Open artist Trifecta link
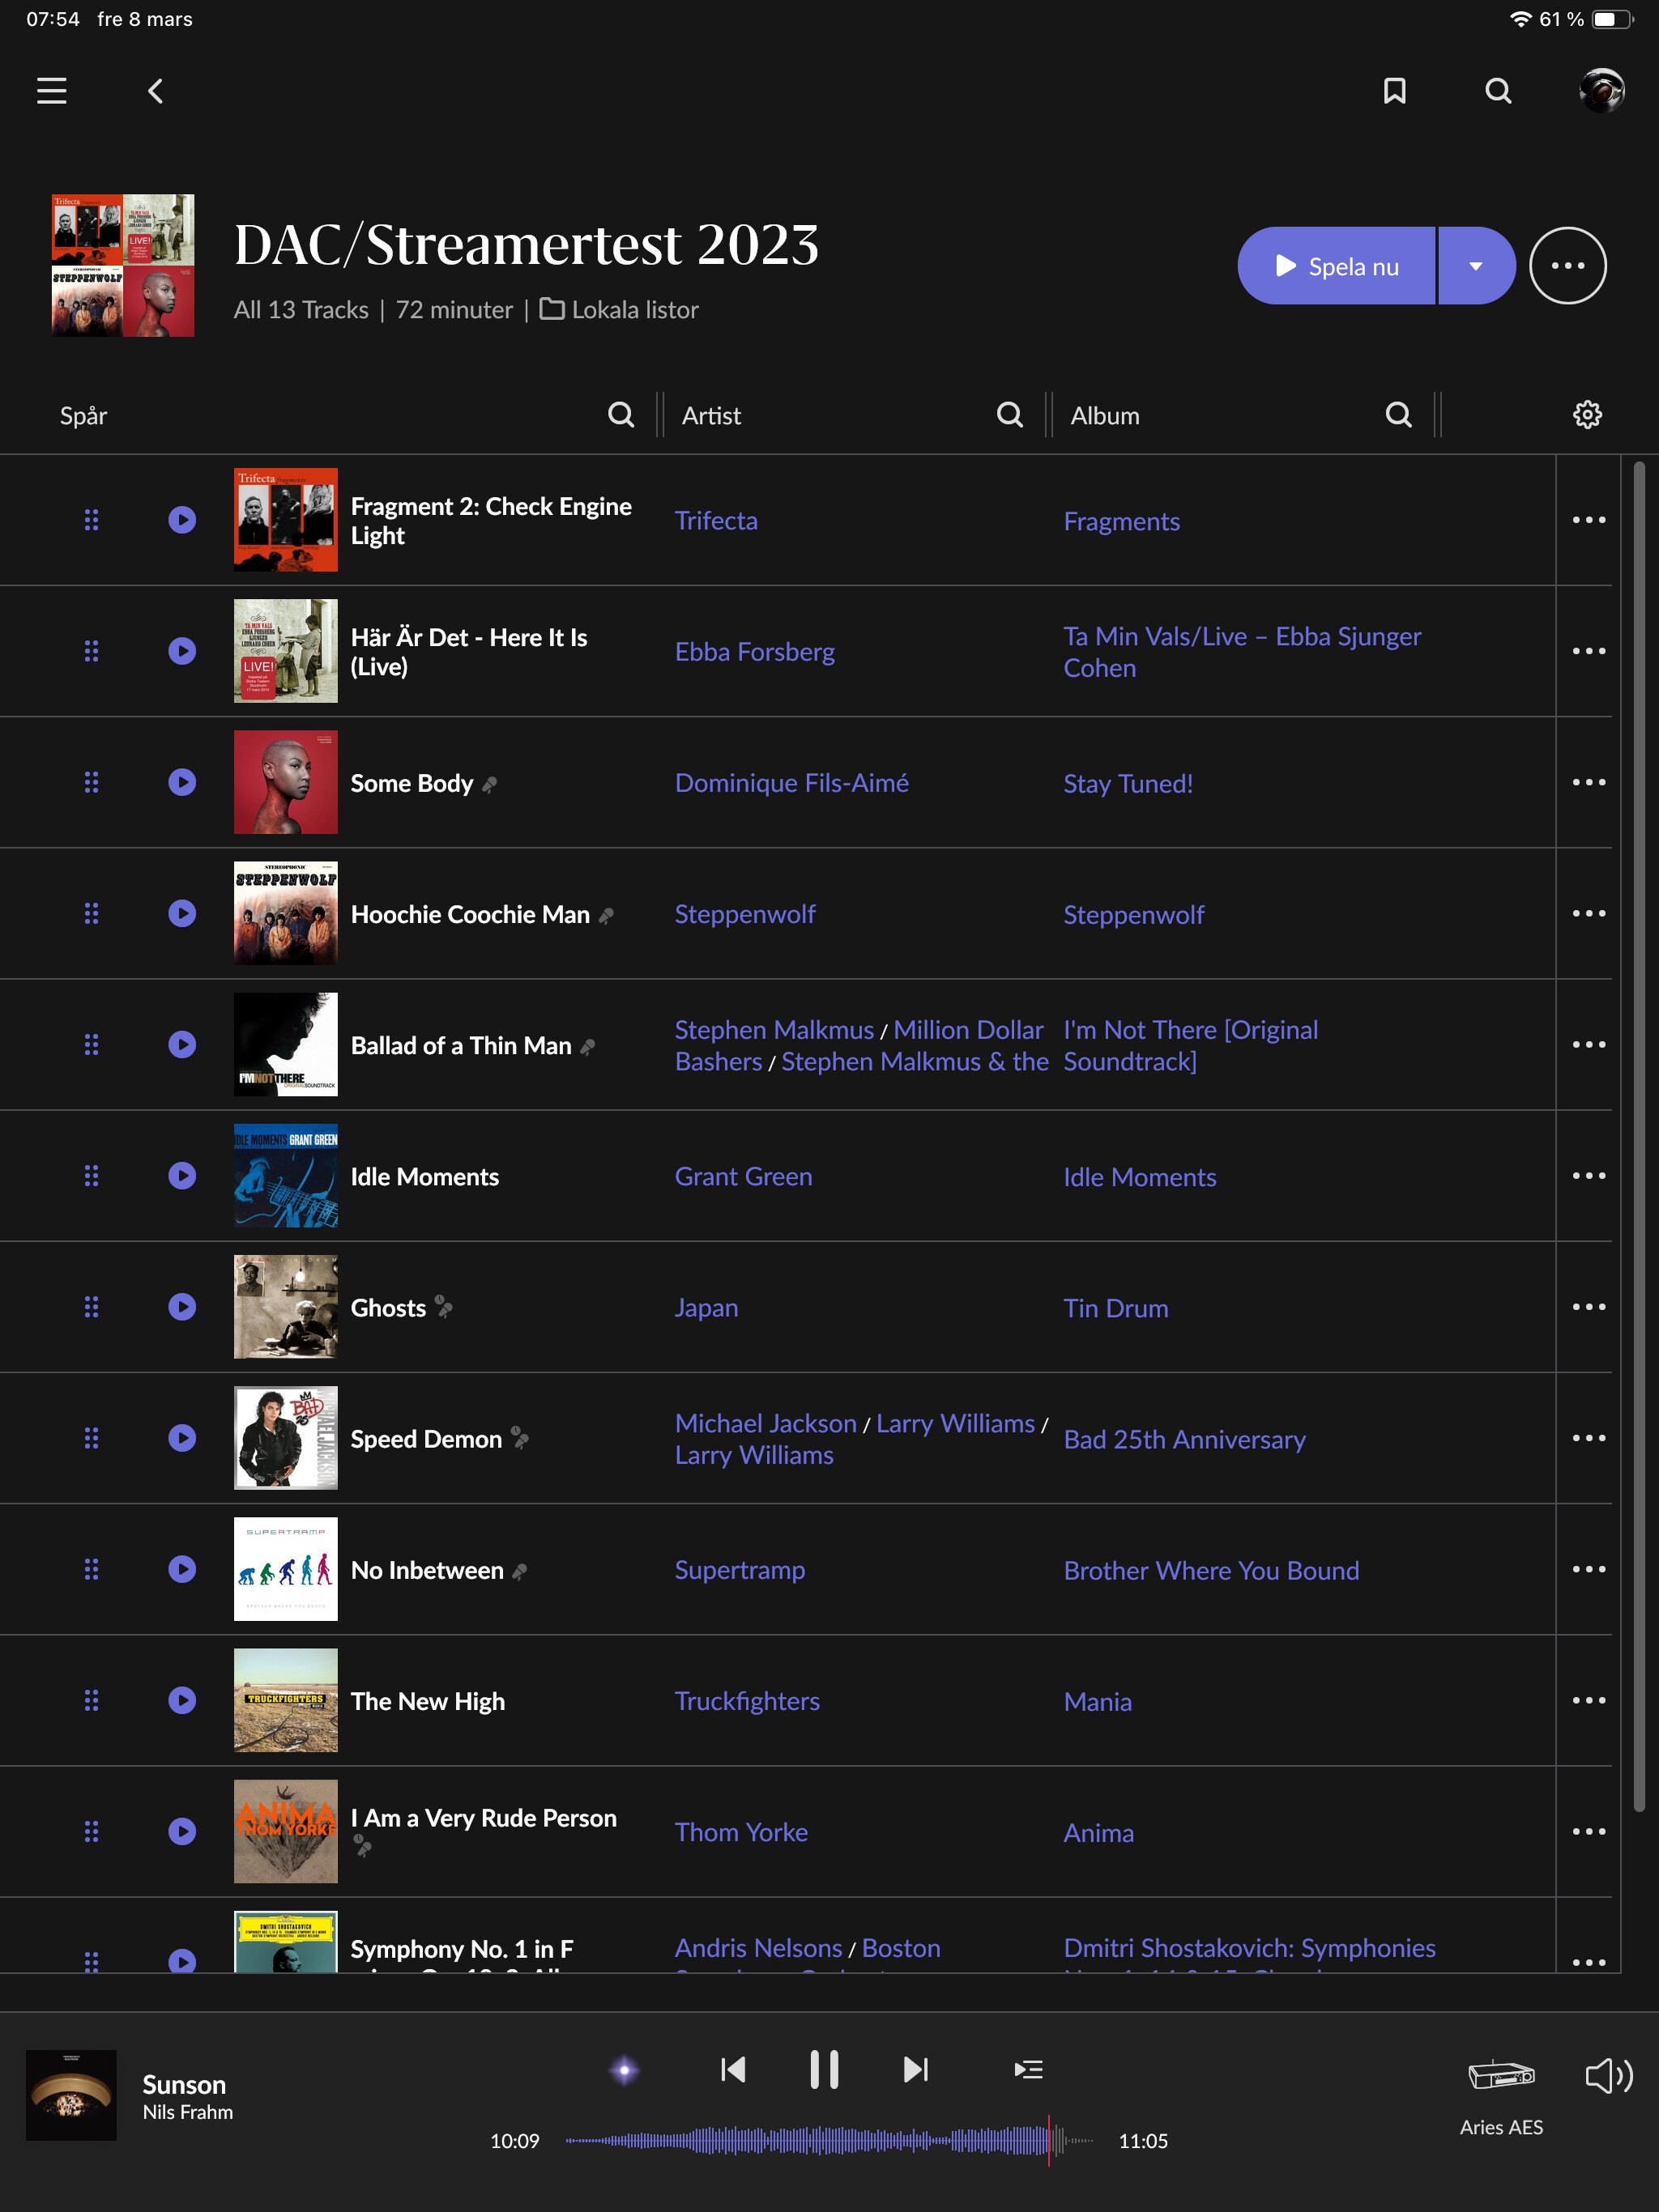The image size is (1659, 2212). 716,521
